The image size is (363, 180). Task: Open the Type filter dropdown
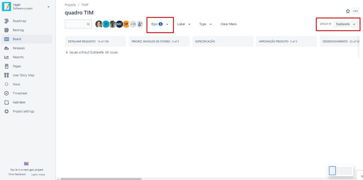(x=205, y=24)
